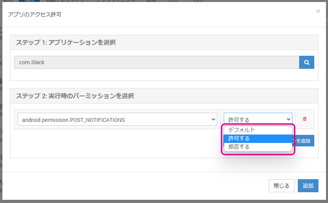Close the dialog using the top-right X

(x=318, y=11)
